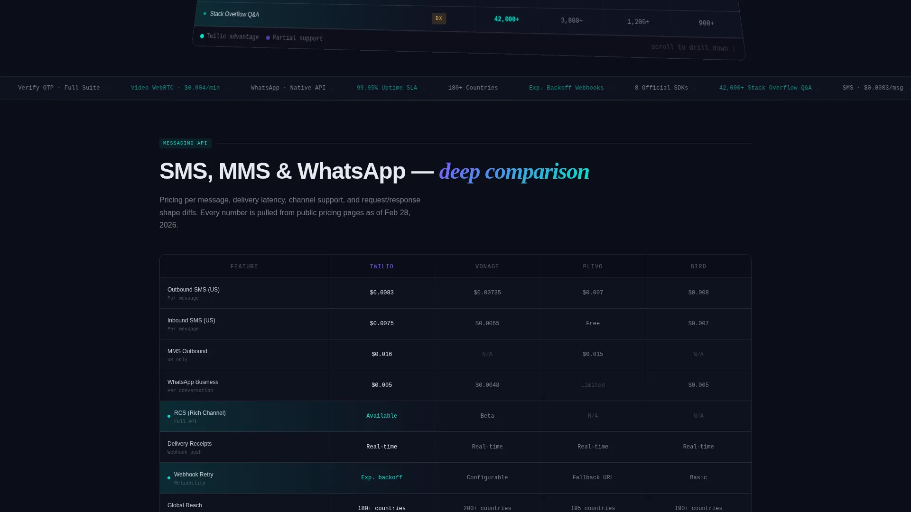The image size is (911, 512).
Task: Select the Outbound SMS (US) row label
Action: [194, 290]
